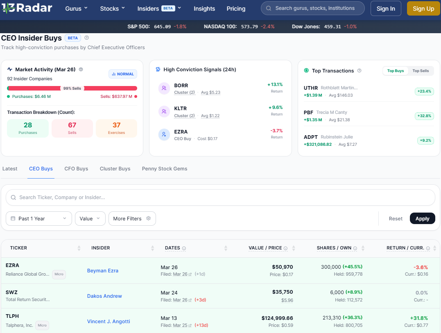
Task: Sort table by DATES arrows
Action: [x=226, y=248]
